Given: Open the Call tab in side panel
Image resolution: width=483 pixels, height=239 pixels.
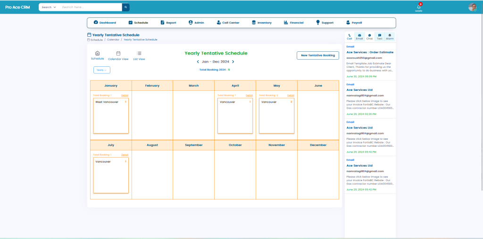Looking at the screenshot, I should pos(350,37).
